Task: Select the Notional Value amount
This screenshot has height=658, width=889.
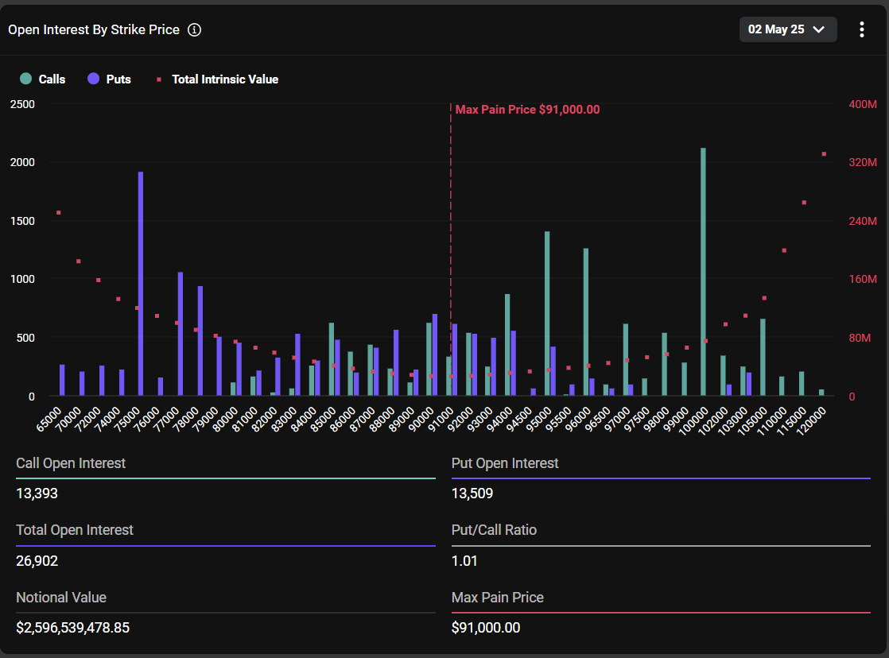Action: coord(73,628)
